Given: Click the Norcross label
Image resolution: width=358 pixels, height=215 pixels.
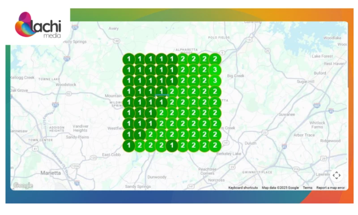Looking at the screenshot, I should (x=216, y=180).
